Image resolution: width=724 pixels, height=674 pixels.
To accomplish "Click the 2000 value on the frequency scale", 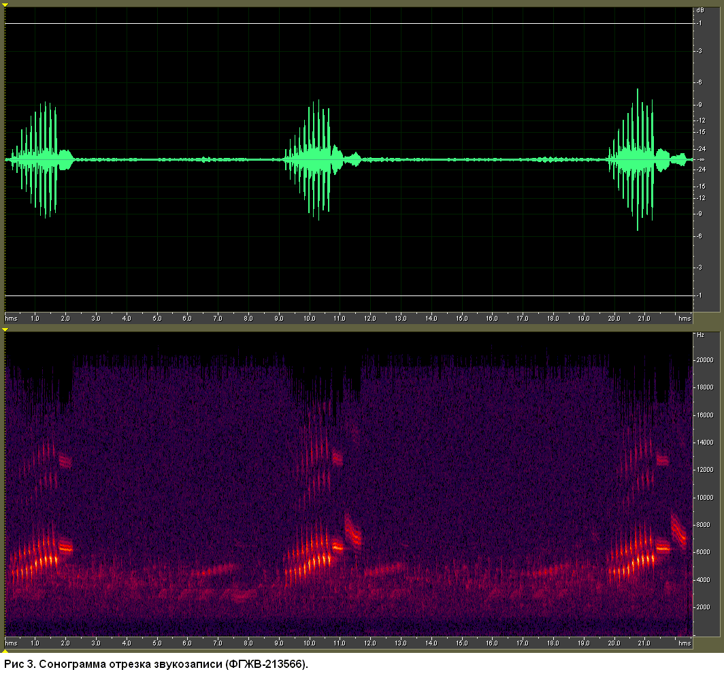I will [x=703, y=607].
